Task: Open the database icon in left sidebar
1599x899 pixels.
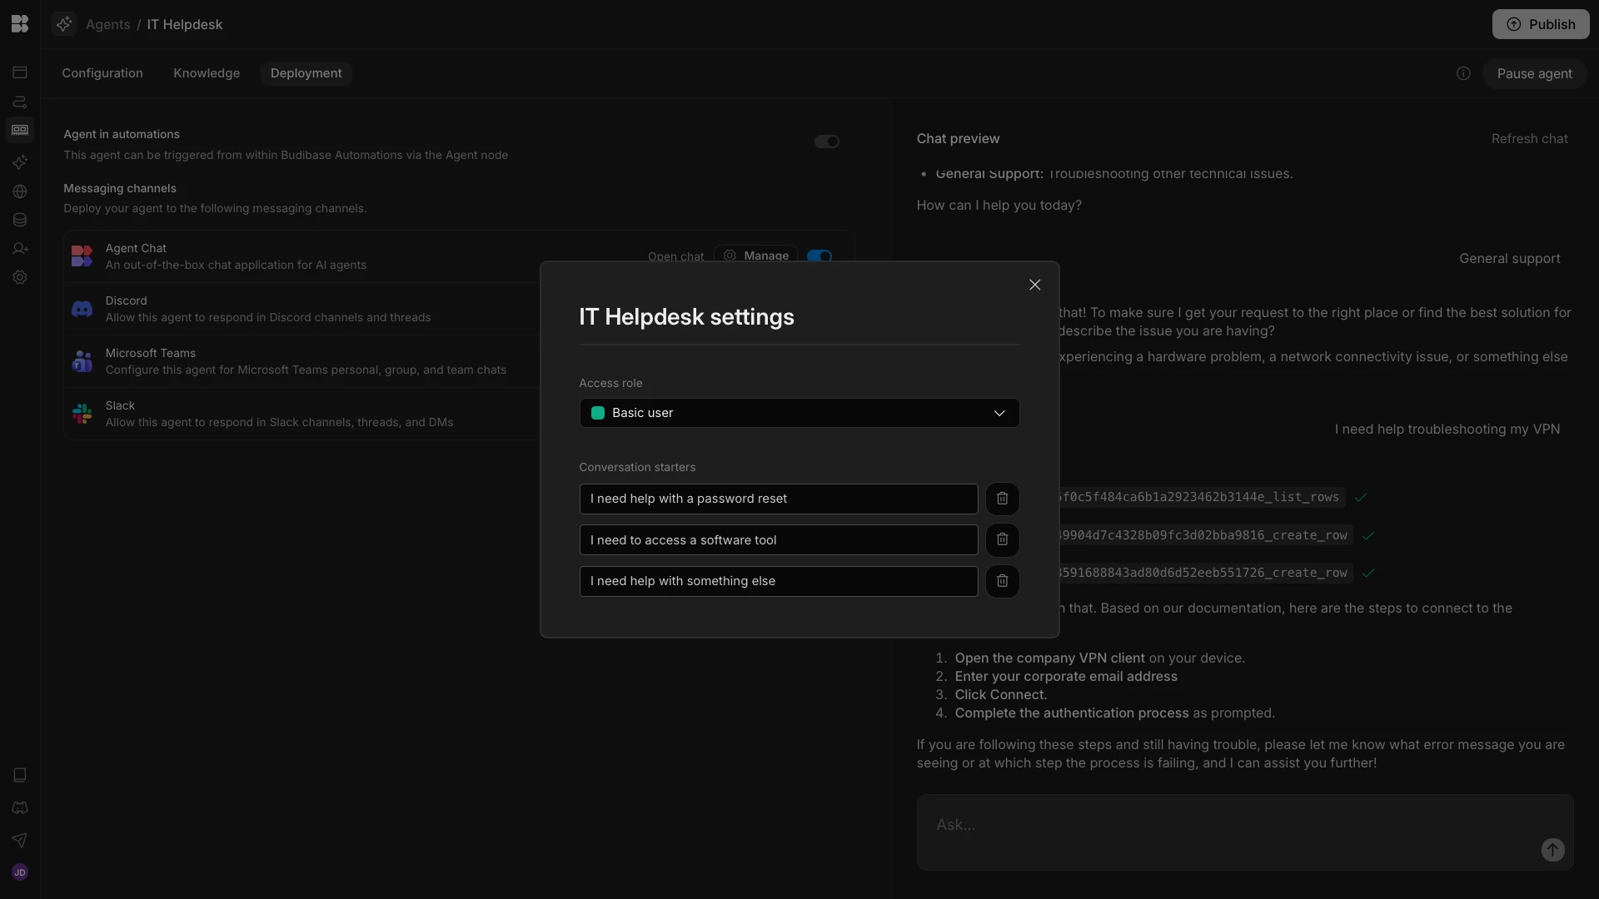Action: point(20,220)
